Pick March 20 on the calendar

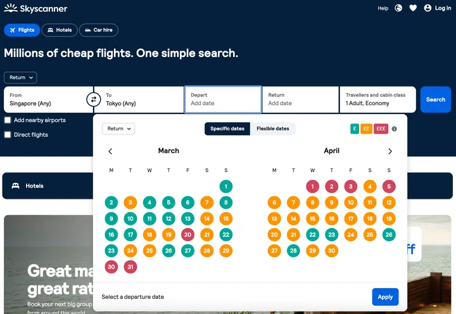tap(187, 234)
